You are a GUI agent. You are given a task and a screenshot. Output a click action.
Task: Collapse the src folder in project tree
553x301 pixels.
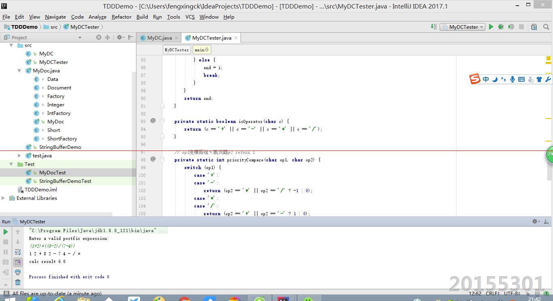coord(11,45)
